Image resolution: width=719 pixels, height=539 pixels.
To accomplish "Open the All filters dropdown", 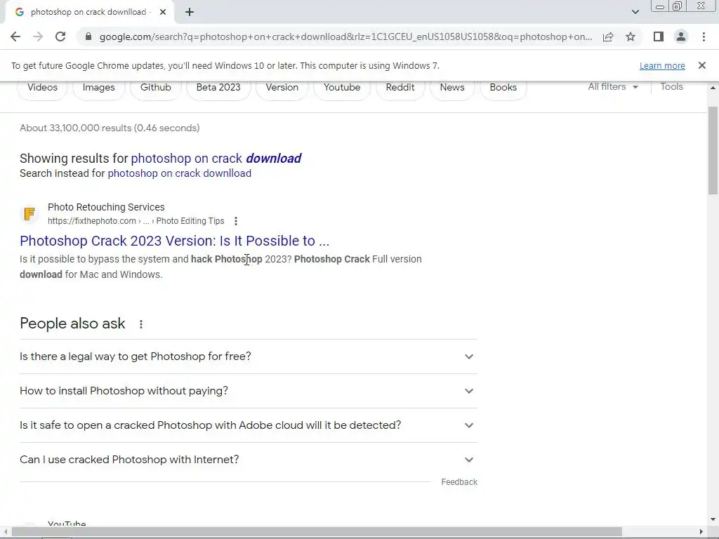I will [612, 86].
